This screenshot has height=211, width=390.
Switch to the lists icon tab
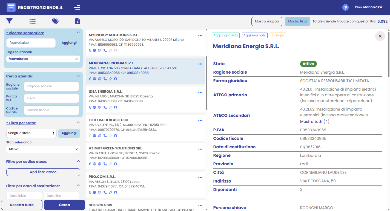click(33, 21)
